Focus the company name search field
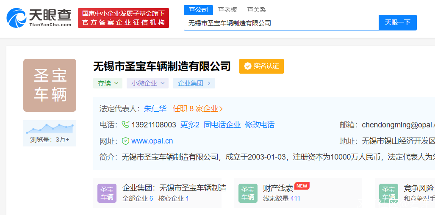 [x=281, y=23]
